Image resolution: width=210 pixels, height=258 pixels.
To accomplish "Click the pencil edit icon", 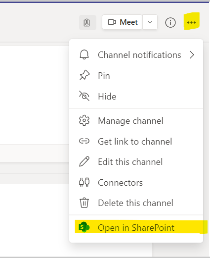I will coord(84,161).
